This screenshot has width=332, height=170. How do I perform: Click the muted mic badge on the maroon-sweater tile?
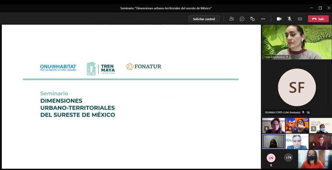pyautogui.click(x=314, y=145)
